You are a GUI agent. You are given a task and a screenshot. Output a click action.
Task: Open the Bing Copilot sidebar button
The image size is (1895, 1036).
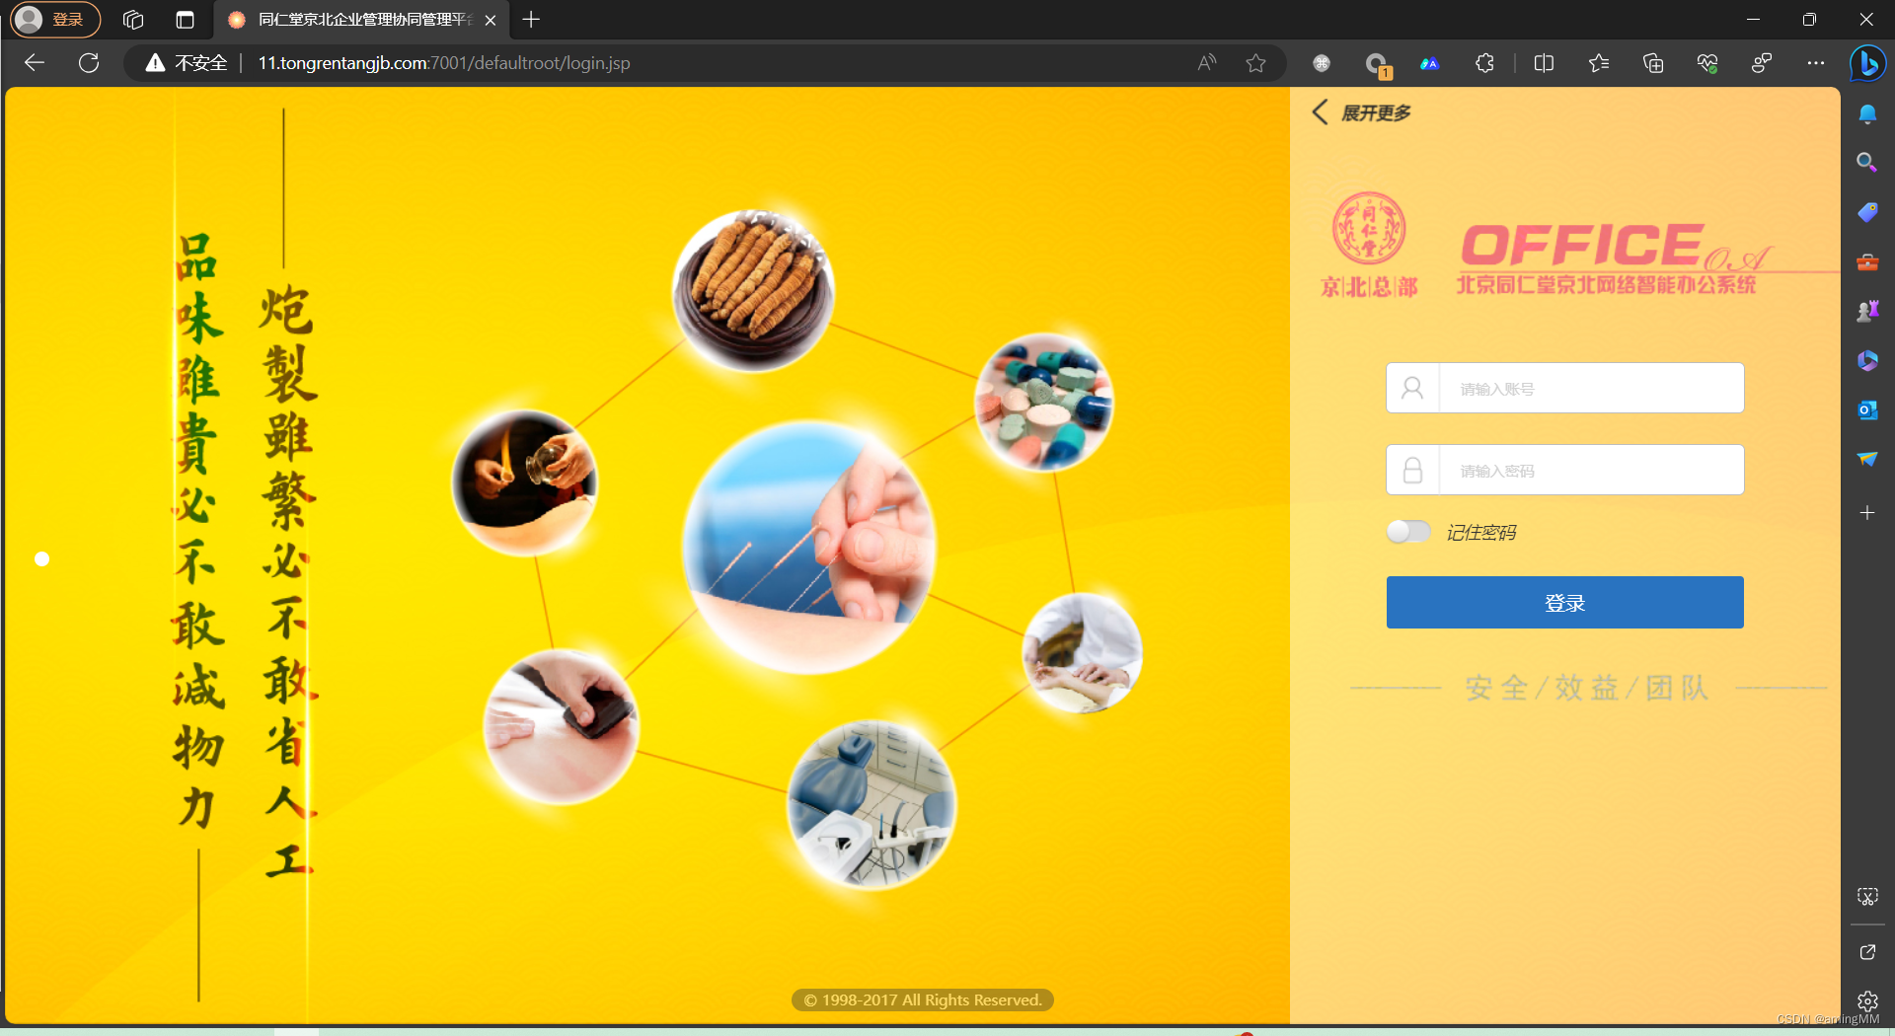[1867, 63]
